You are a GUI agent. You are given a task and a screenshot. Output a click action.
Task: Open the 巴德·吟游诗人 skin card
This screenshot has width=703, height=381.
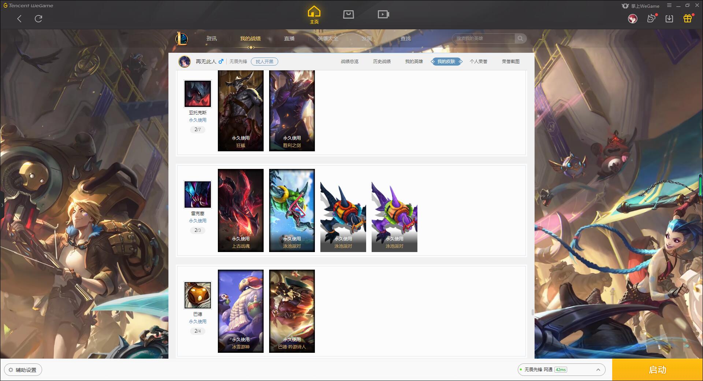[x=292, y=311]
